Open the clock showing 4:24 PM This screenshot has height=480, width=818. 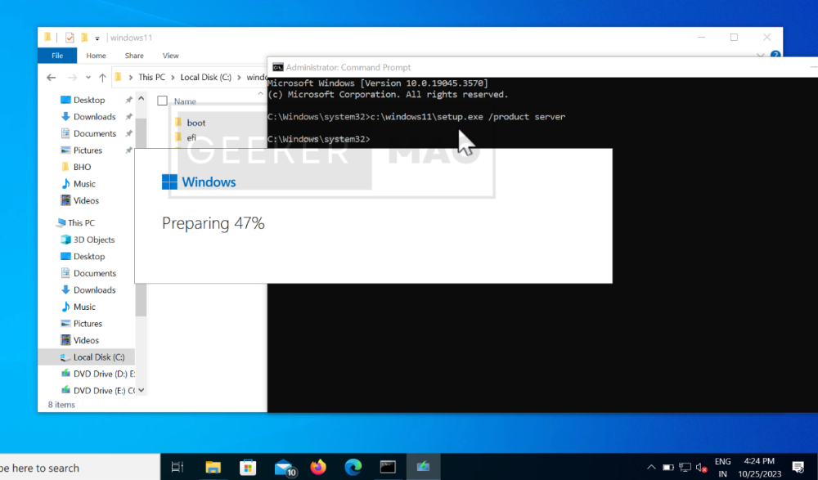(x=760, y=468)
